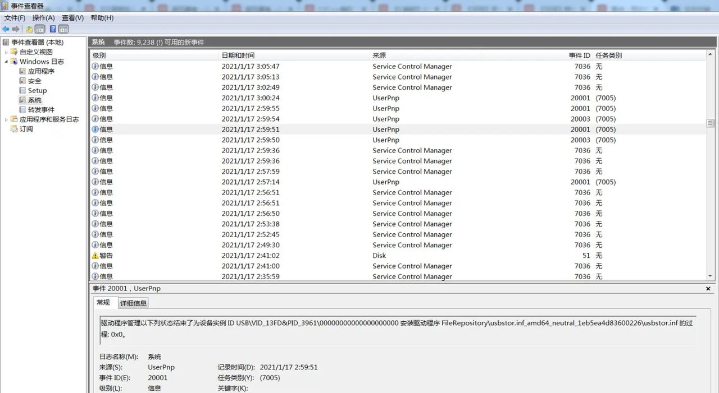Click the Forward arrow toolbar icon
The height and width of the screenshot is (393, 719).
(16, 29)
